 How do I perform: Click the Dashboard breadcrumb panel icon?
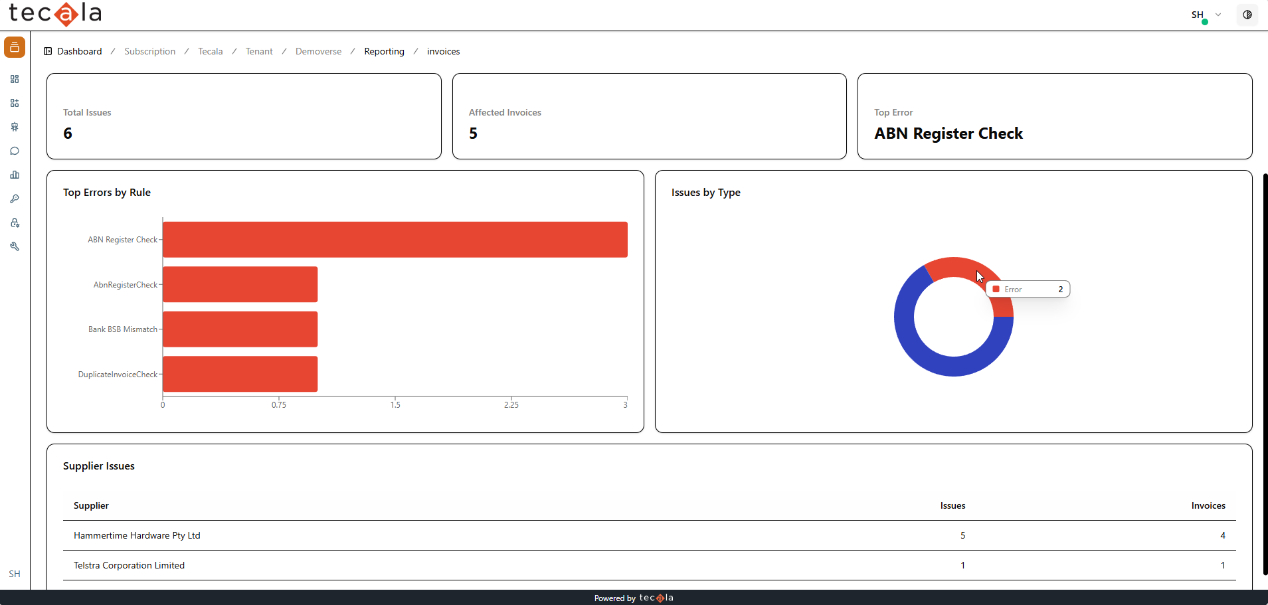point(48,51)
